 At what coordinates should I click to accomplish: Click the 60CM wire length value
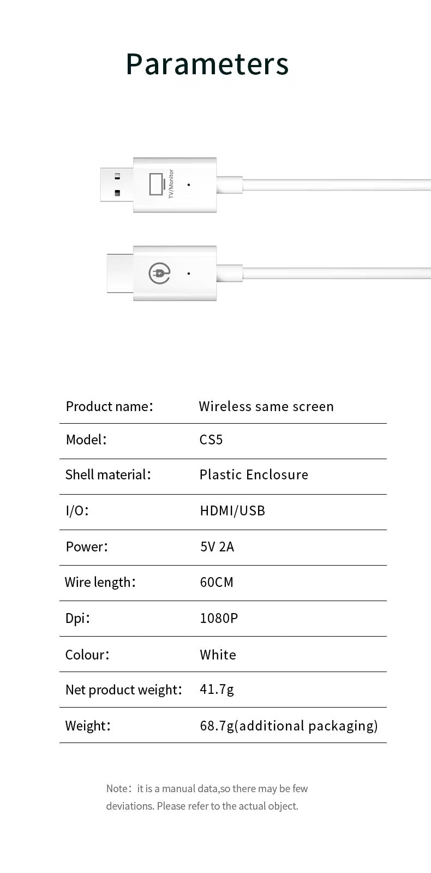click(x=217, y=582)
